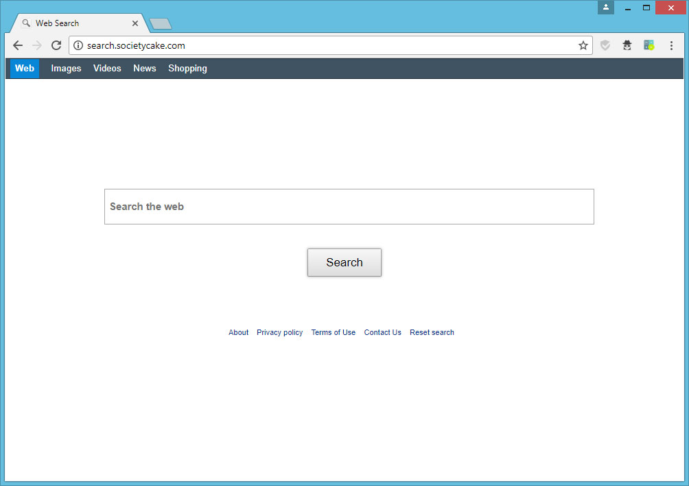689x486 pixels.
Task: Click the user profile icon in title bar
Action: coord(605,8)
